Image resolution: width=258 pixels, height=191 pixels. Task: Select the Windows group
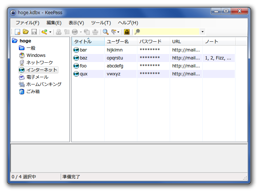[36, 55]
